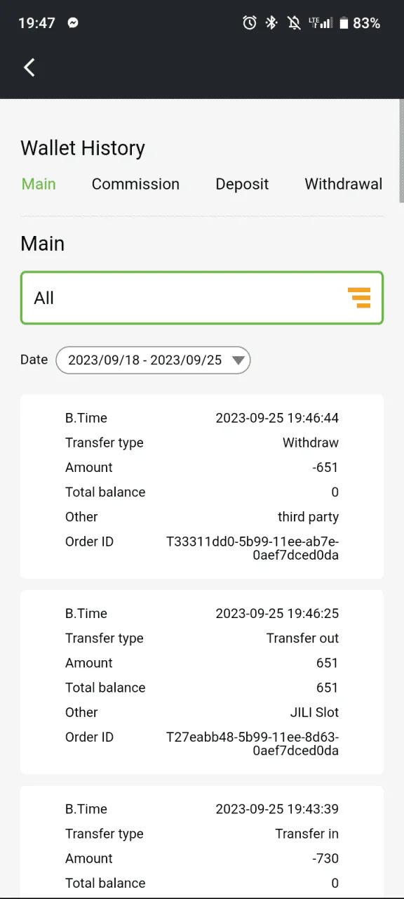Tap the Messenger notification icon
The image size is (404, 899).
(x=73, y=23)
